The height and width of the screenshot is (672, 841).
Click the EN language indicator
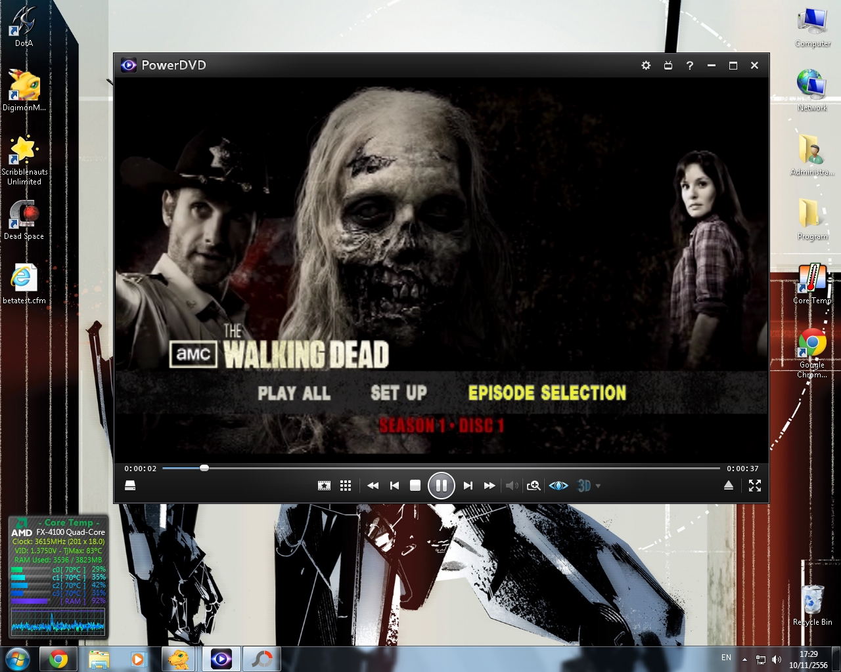click(x=726, y=658)
